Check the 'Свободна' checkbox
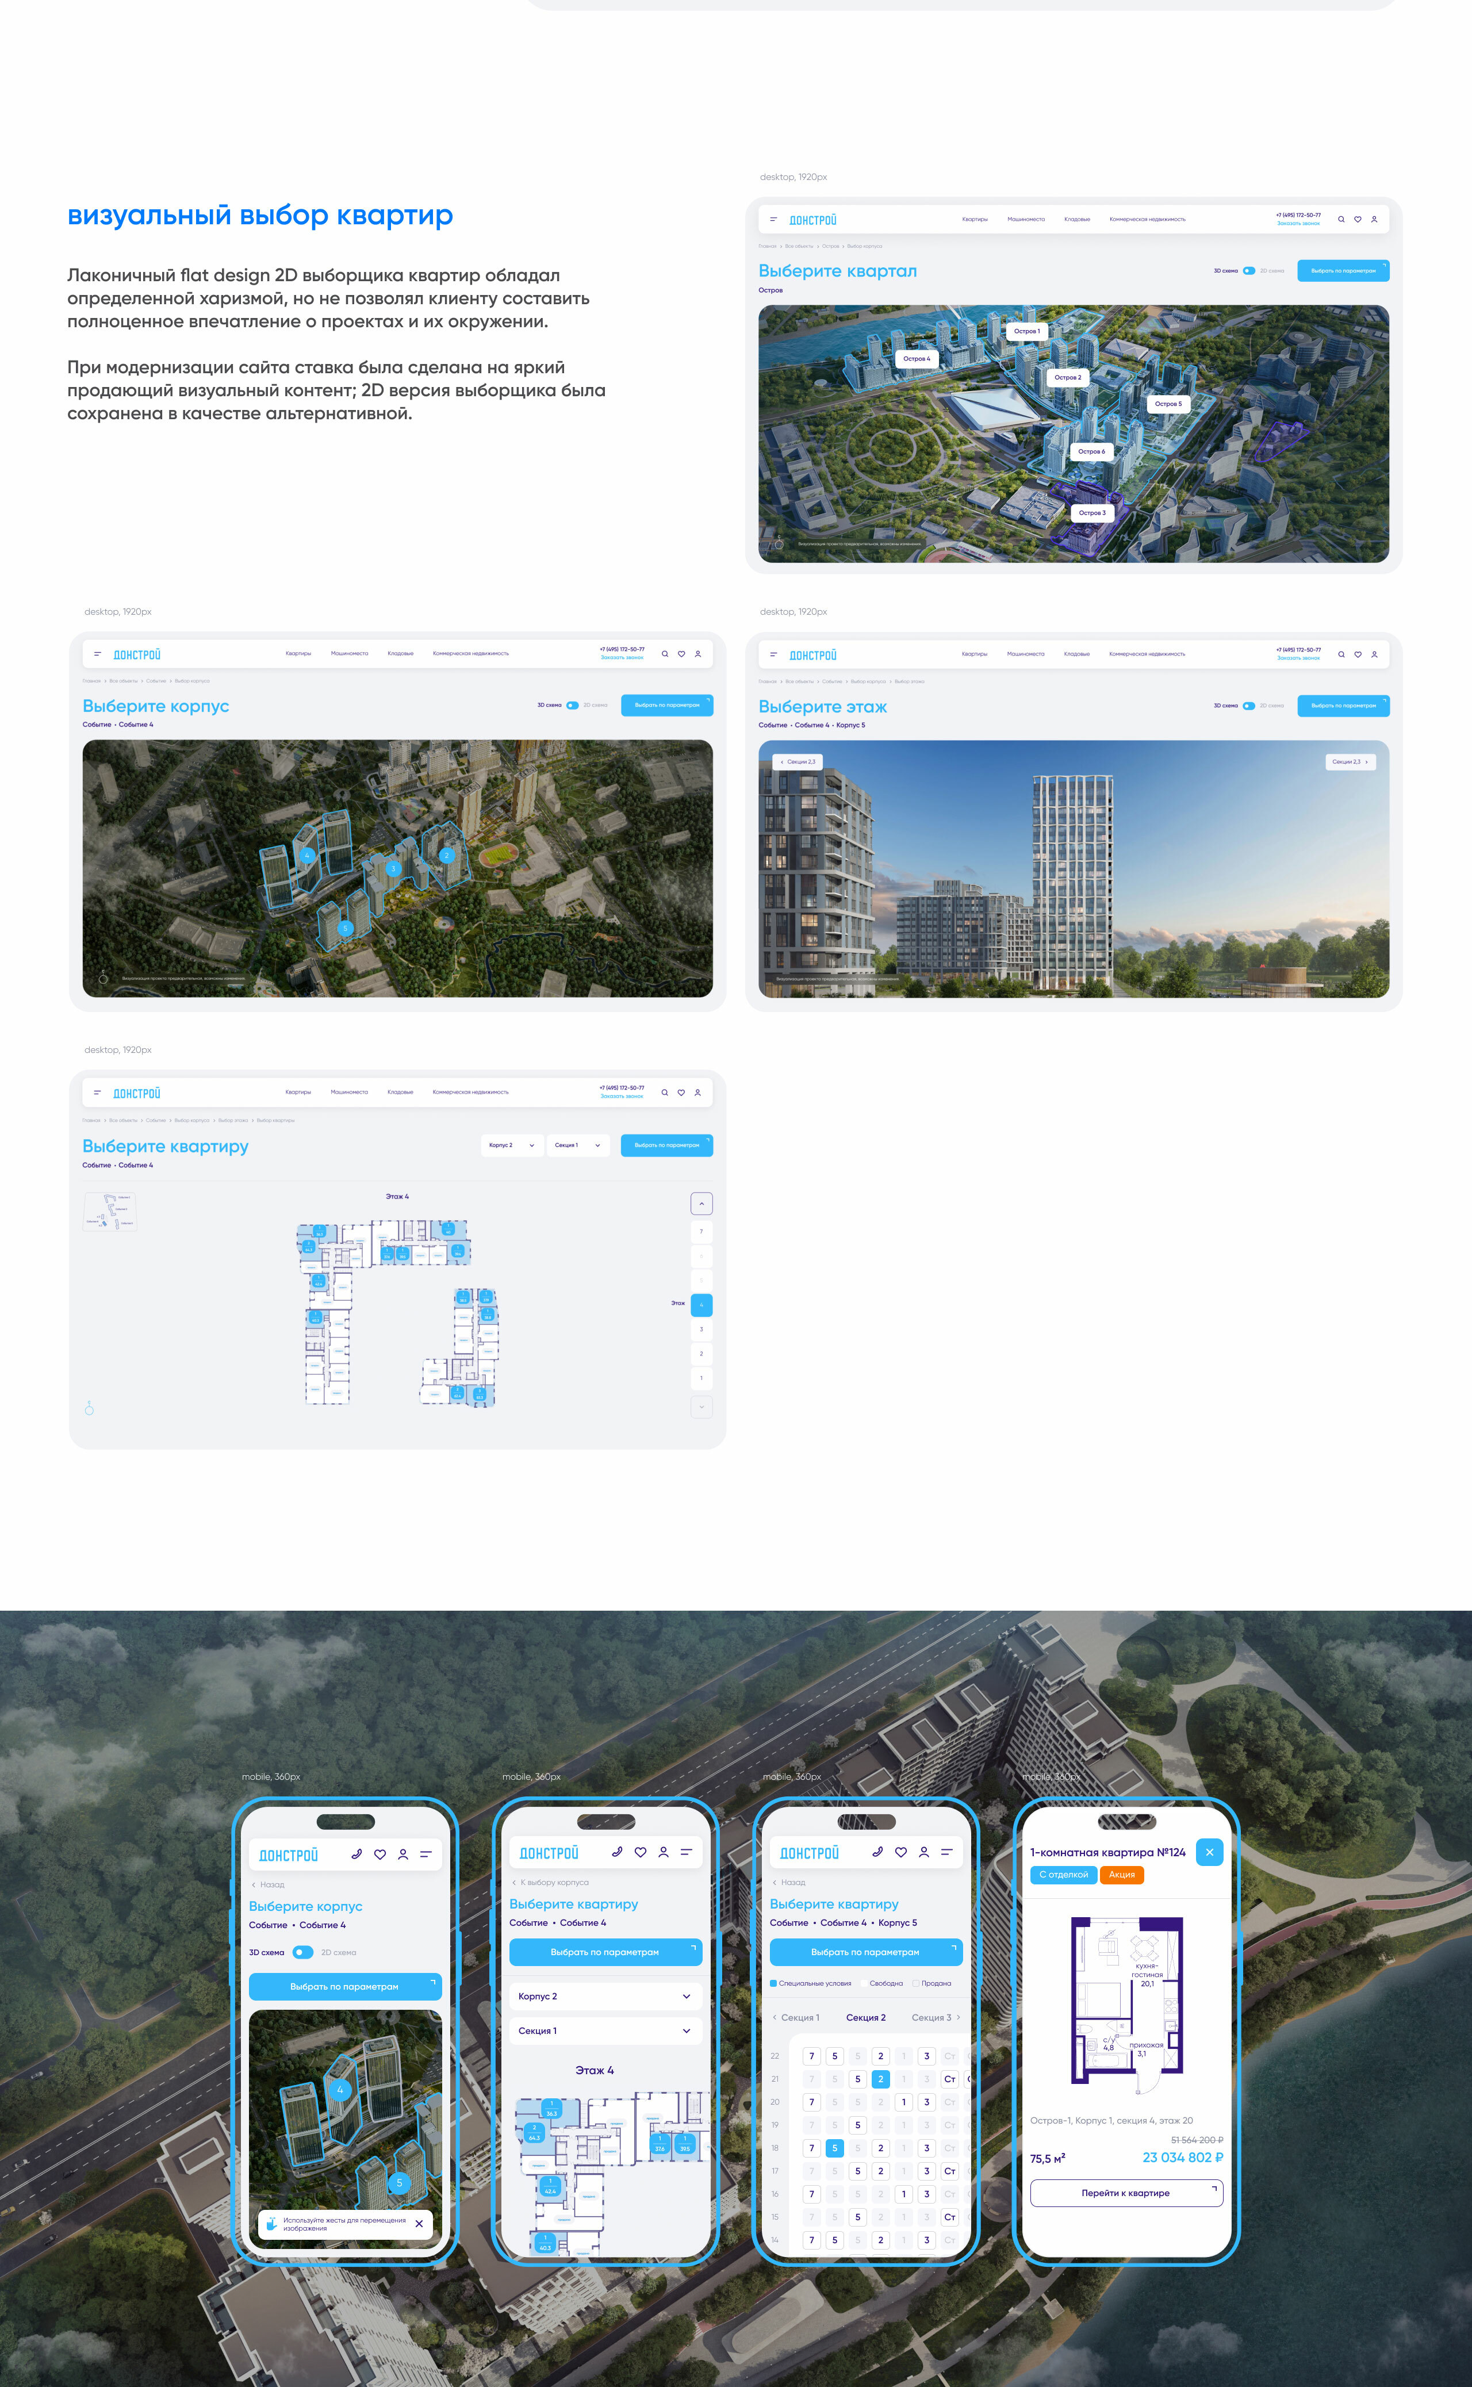Viewport: 1472px width, 2387px height. coord(865,1983)
